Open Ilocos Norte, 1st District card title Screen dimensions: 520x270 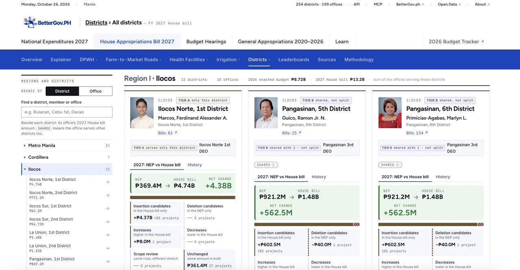[193, 109]
